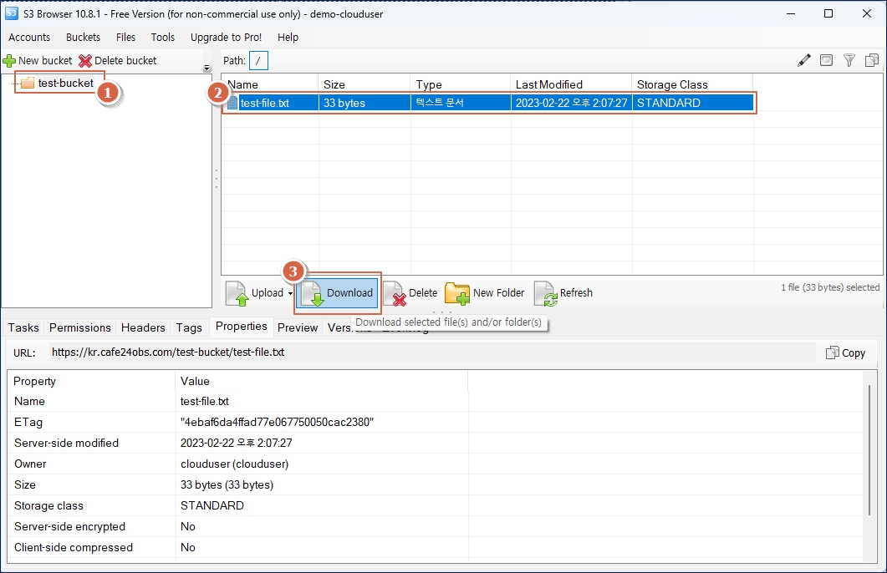
Task: Click the Path input field
Action: tap(258, 60)
